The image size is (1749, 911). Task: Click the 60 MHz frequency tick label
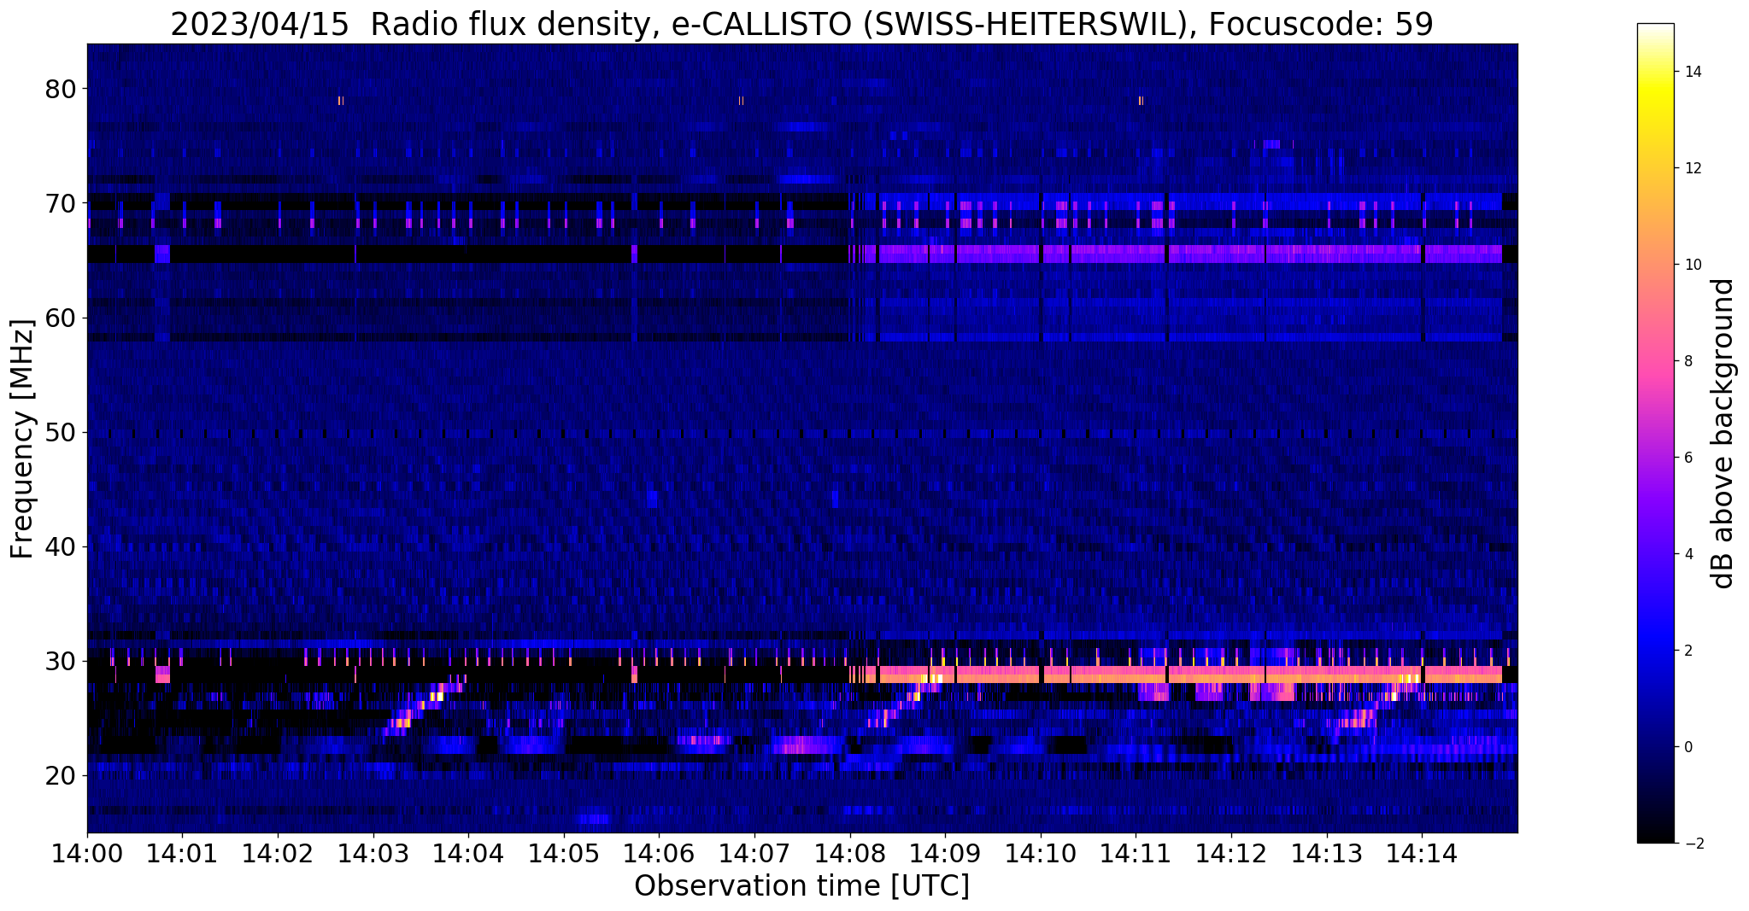tap(62, 318)
